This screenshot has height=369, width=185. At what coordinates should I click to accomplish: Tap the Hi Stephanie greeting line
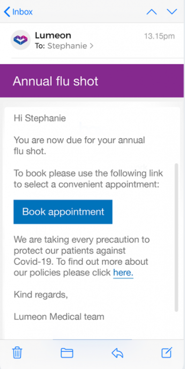coord(40,118)
